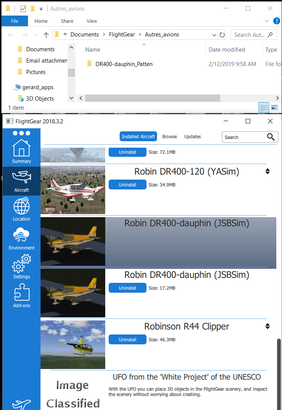Screen dimensions: 282x410
Task: Select the UFO 'White Project' aircraft title
Action: pos(187,377)
